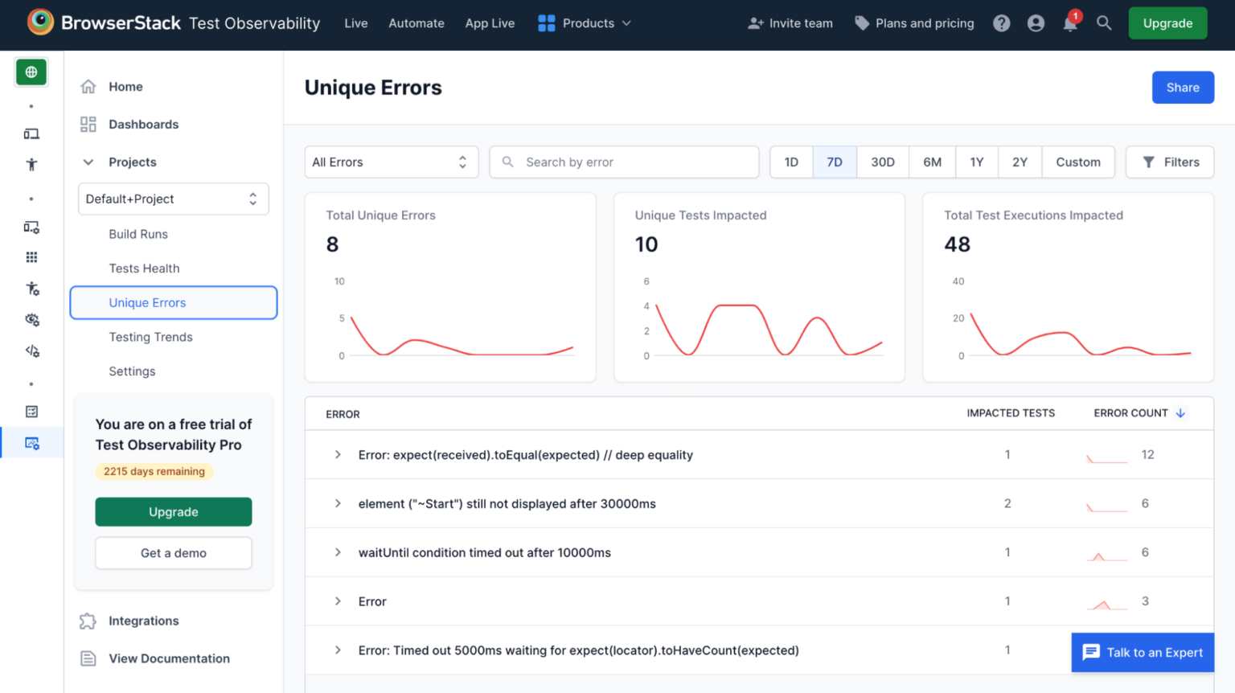Sort by Error Count column arrow
1235x693 pixels.
(1180, 413)
